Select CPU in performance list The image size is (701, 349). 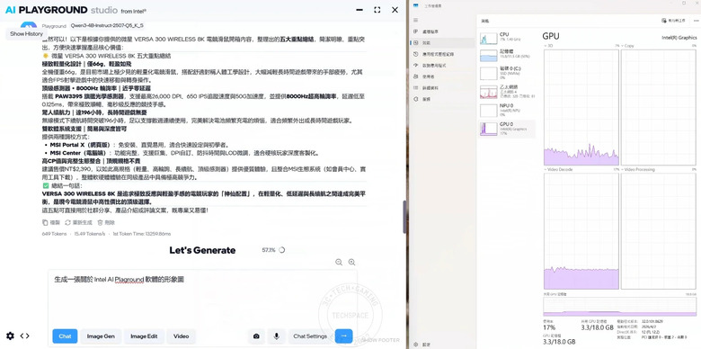coord(507,38)
